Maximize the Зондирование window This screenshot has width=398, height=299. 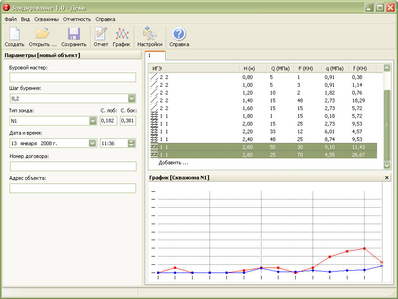(x=380, y=8)
